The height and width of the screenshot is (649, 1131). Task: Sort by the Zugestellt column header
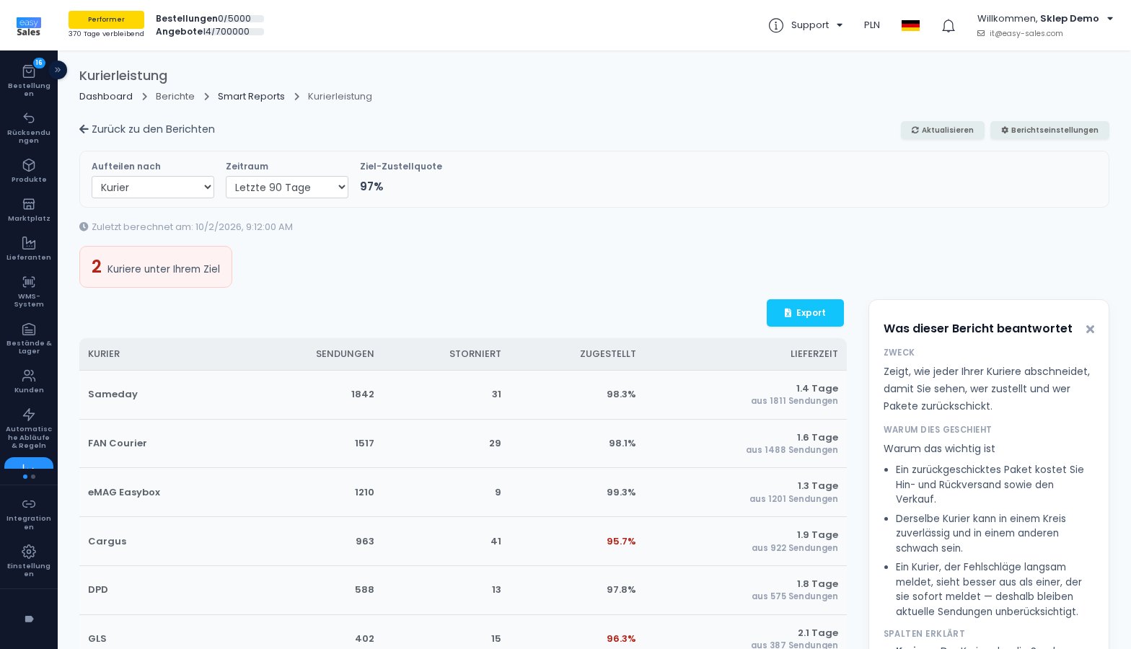click(608, 354)
